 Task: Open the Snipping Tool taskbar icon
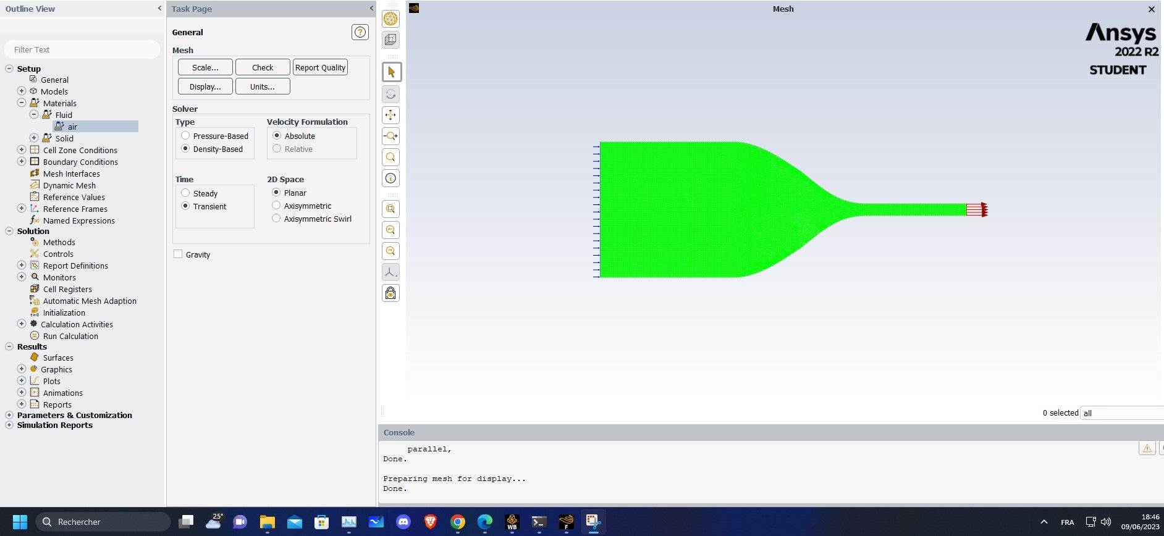tap(593, 522)
